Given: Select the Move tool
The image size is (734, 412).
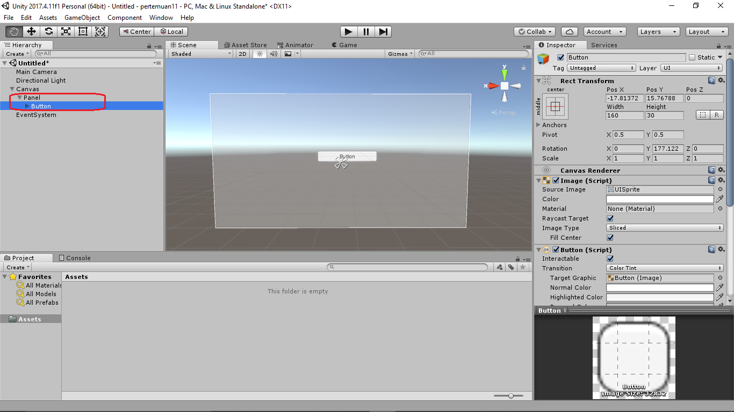Looking at the screenshot, I should (x=31, y=32).
